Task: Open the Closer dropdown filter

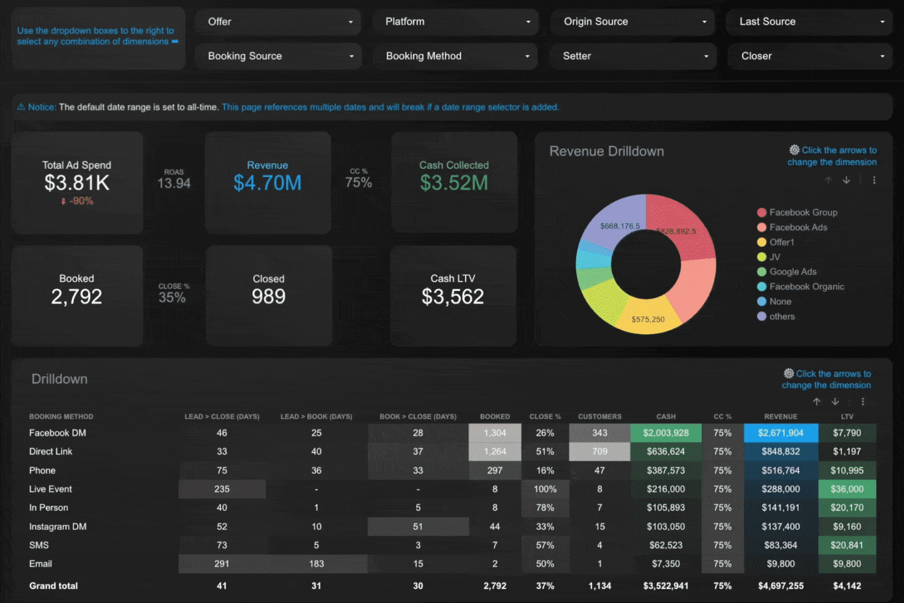Action: tap(809, 56)
